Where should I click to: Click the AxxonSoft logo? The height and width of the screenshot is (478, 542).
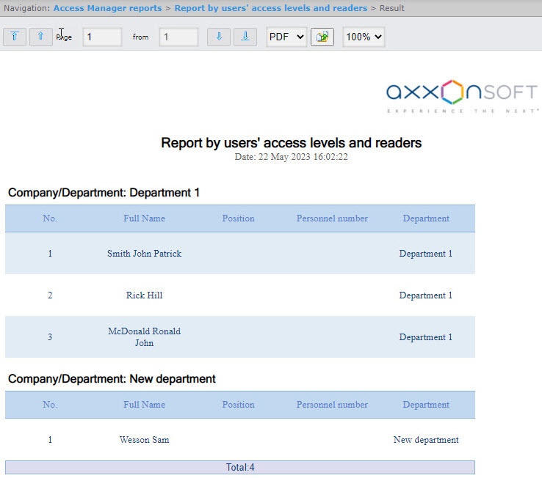pyautogui.click(x=462, y=96)
